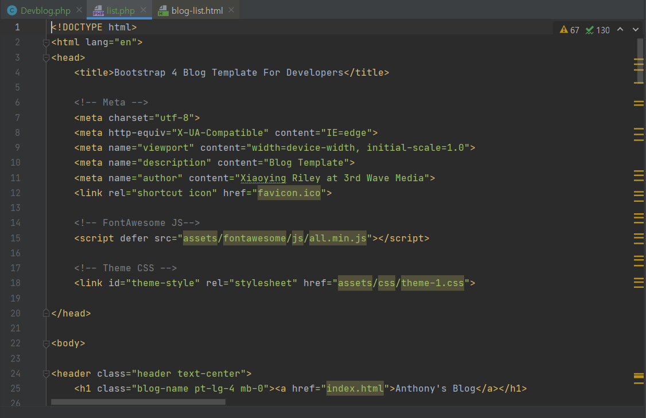Screen dimensions: 646x418
Task: Click the PHP file icon on list.php tab
Action: click(98, 11)
